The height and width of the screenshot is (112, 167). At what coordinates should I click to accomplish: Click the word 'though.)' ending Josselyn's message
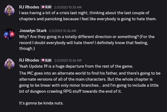[x=27, y=49]
